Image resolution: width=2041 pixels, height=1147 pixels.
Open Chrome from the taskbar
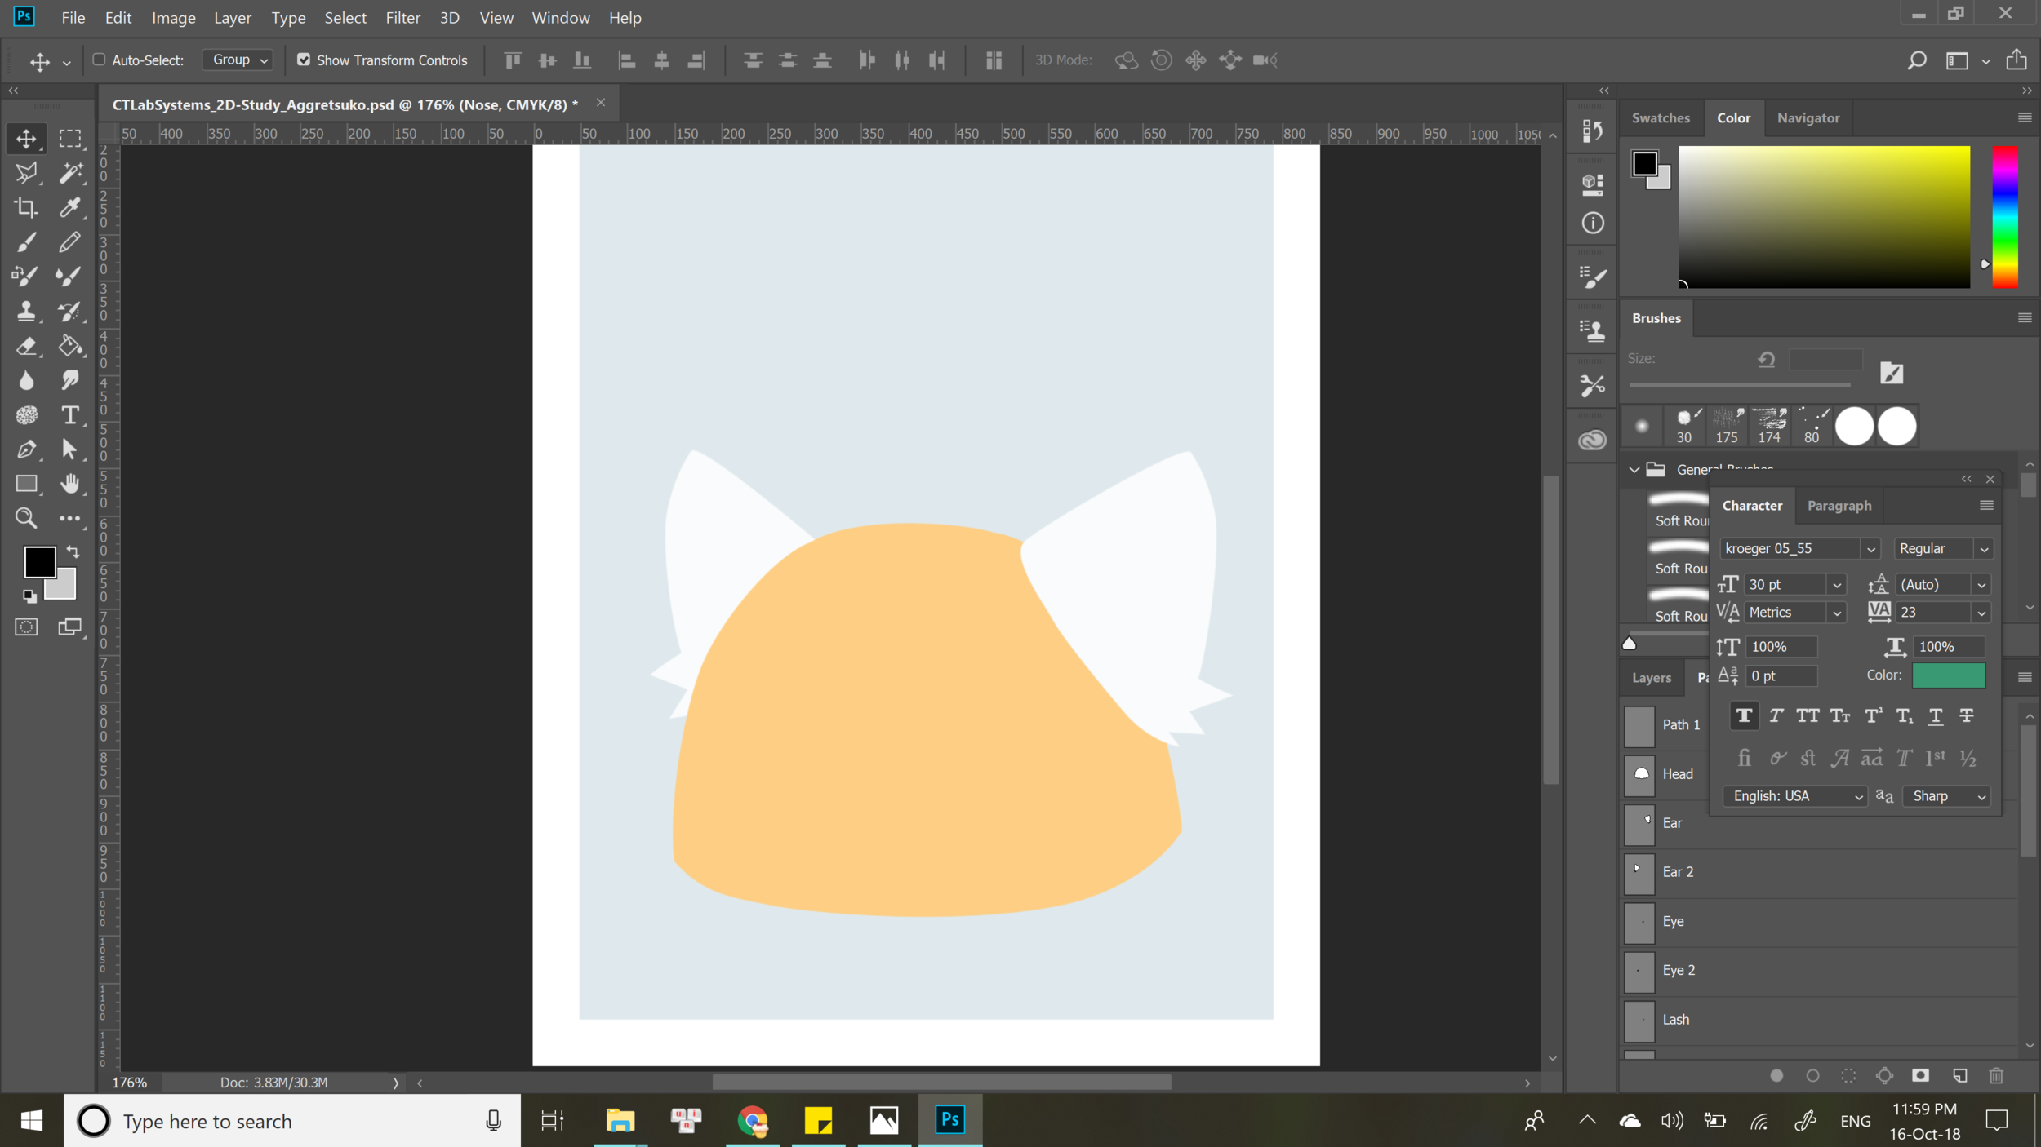tap(752, 1121)
